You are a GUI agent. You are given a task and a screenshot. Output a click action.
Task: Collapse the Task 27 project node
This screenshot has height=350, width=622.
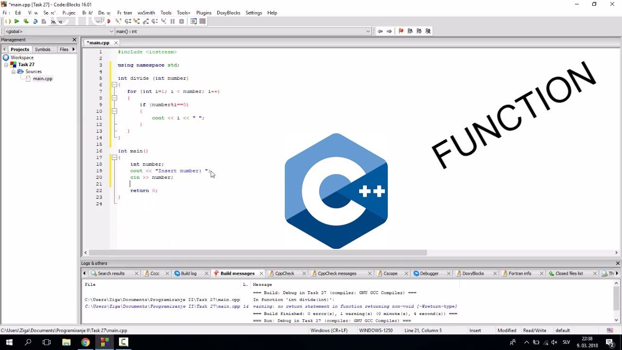tap(7, 65)
